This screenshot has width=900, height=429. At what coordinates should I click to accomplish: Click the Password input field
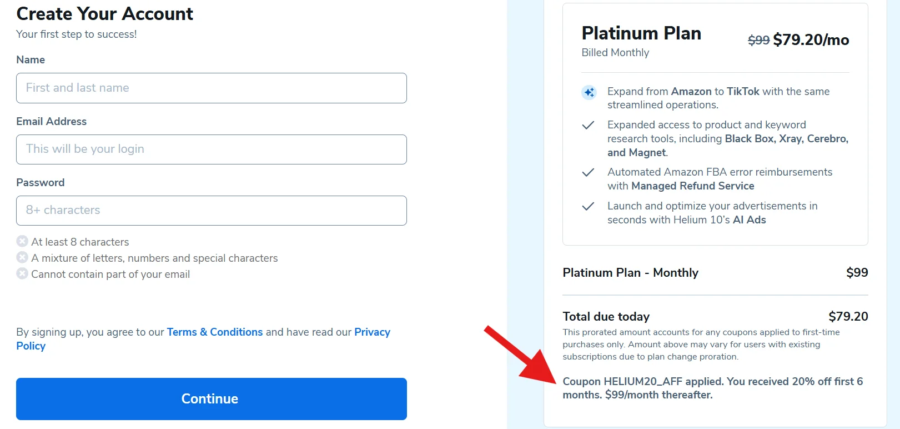coord(212,211)
